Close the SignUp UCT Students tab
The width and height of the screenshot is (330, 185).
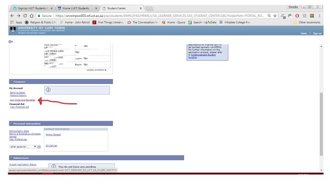tap(52, 8)
